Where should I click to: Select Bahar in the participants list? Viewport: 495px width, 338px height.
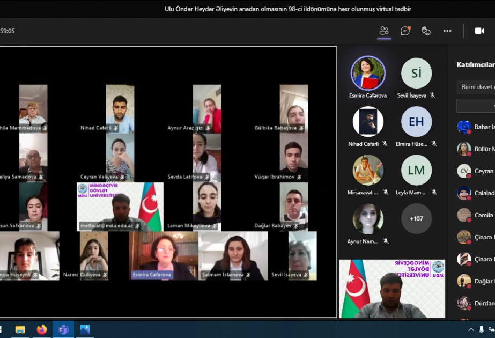click(476, 127)
